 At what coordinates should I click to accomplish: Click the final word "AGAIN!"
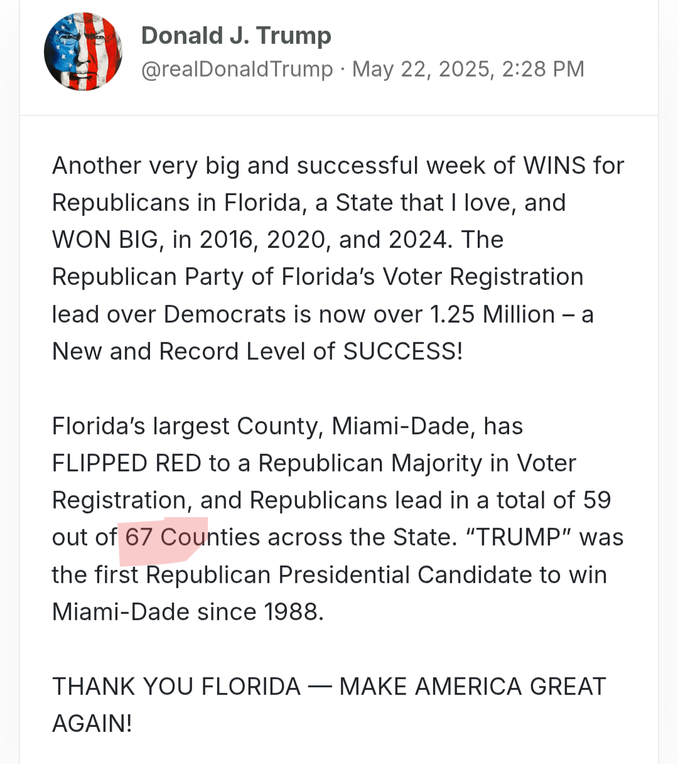click(92, 724)
